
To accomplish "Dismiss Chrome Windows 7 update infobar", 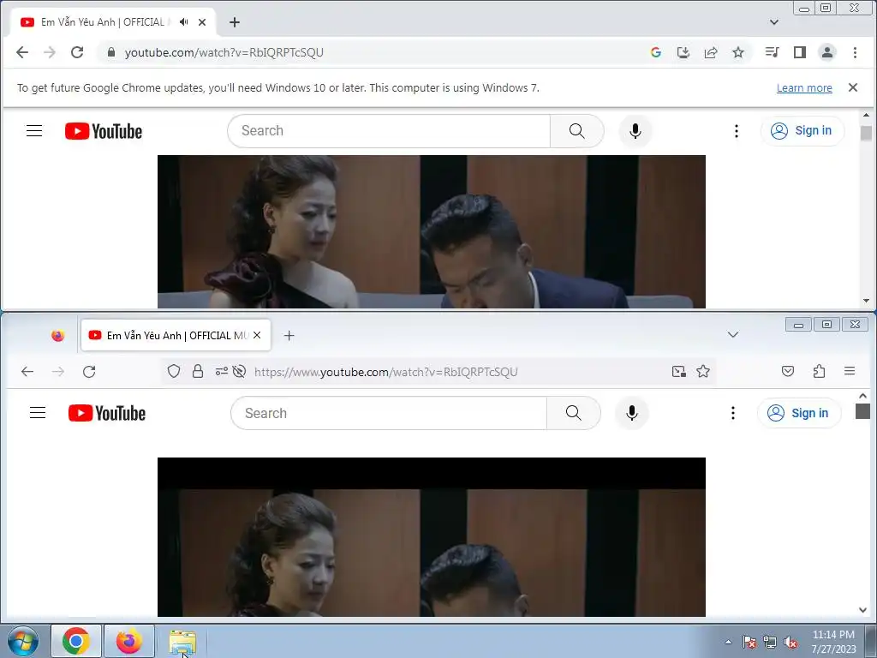I will 852,87.
